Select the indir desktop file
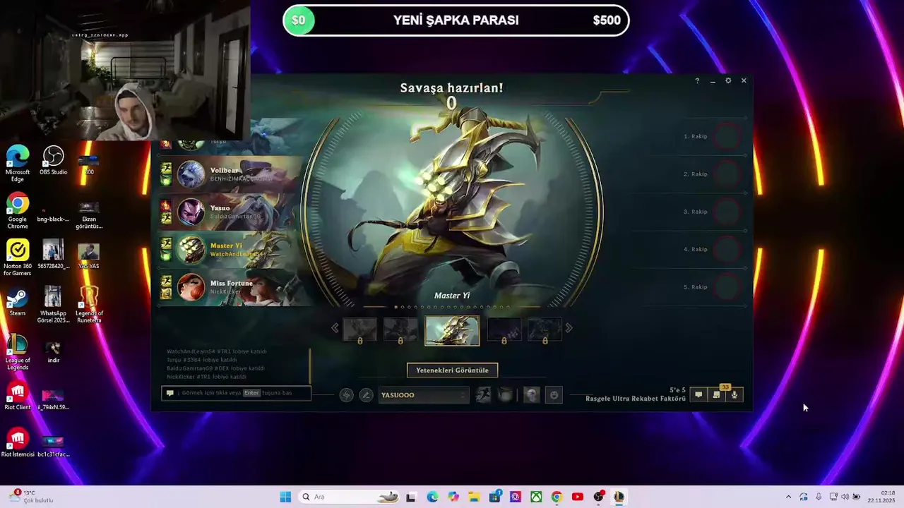 pos(54,351)
